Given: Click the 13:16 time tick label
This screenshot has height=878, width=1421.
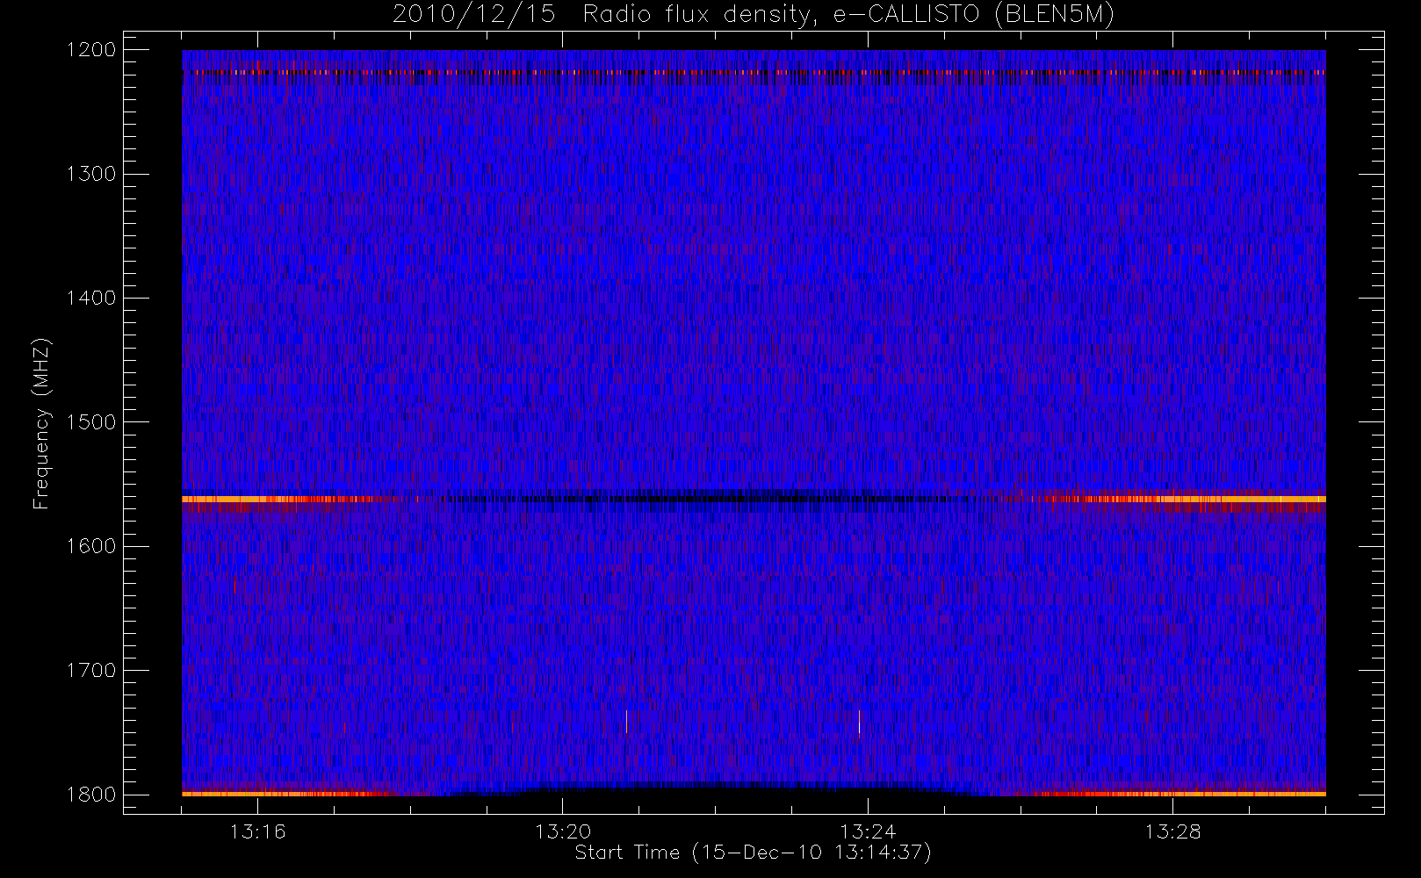Looking at the screenshot, I should [x=257, y=831].
